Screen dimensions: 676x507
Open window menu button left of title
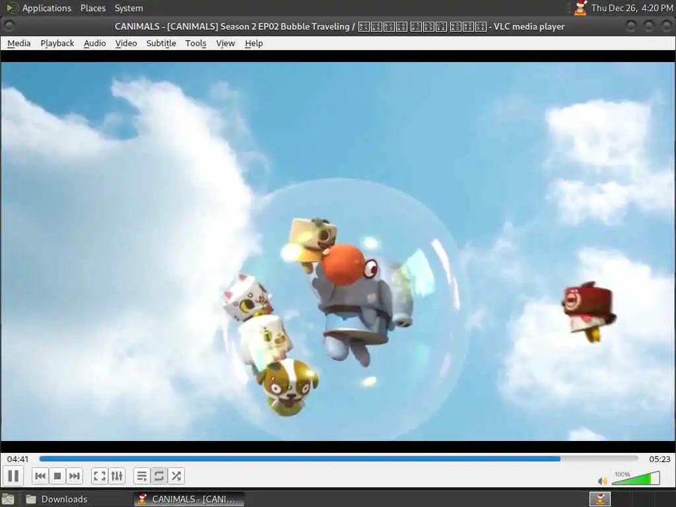(x=8, y=26)
